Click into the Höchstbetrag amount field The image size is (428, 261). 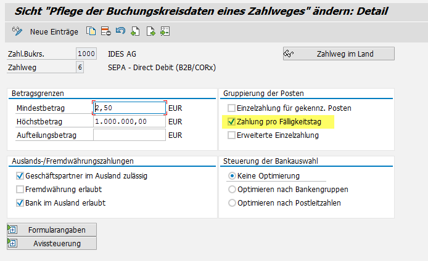(x=130, y=122)
